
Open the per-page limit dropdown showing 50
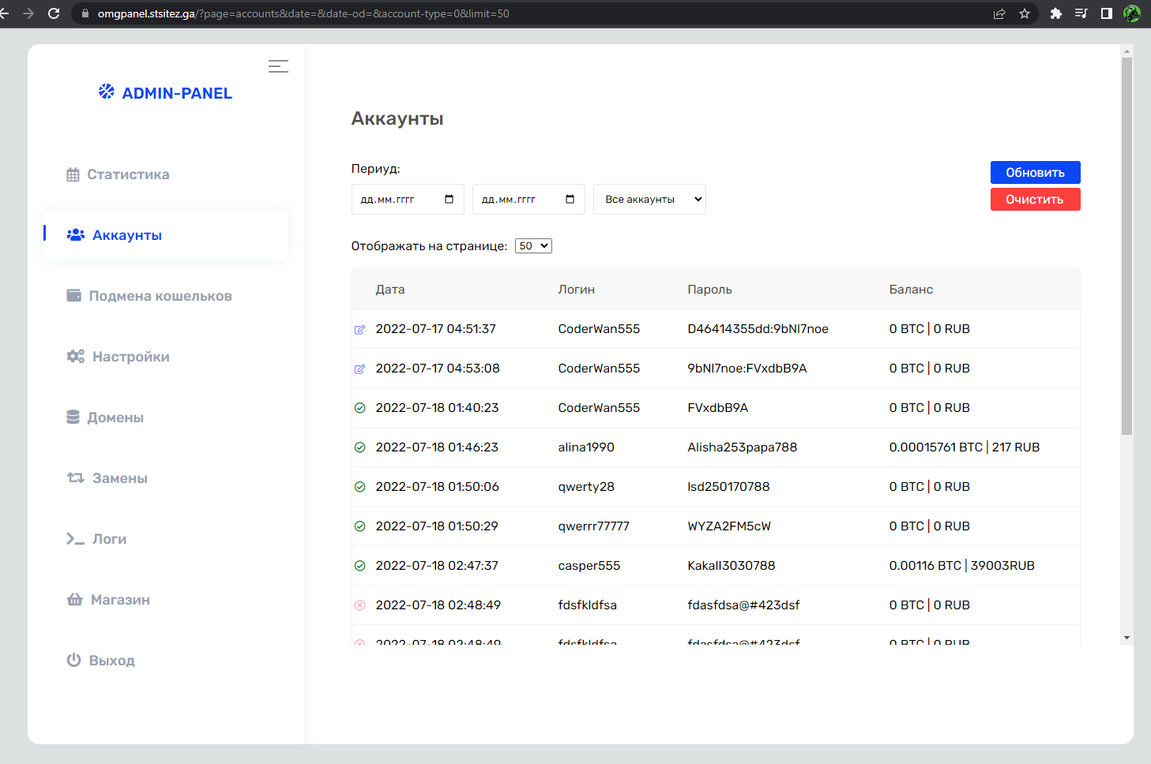(533, 246)
